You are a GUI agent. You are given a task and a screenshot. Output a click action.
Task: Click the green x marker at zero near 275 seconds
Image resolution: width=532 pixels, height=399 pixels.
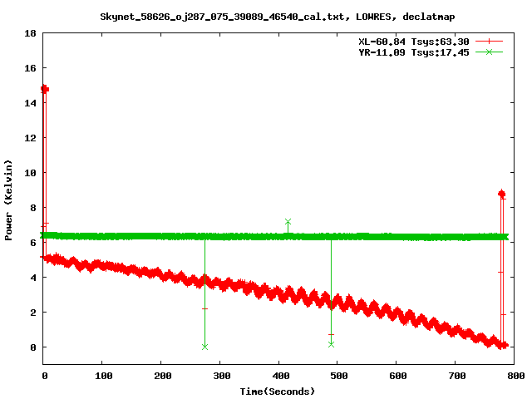(204, 347)
